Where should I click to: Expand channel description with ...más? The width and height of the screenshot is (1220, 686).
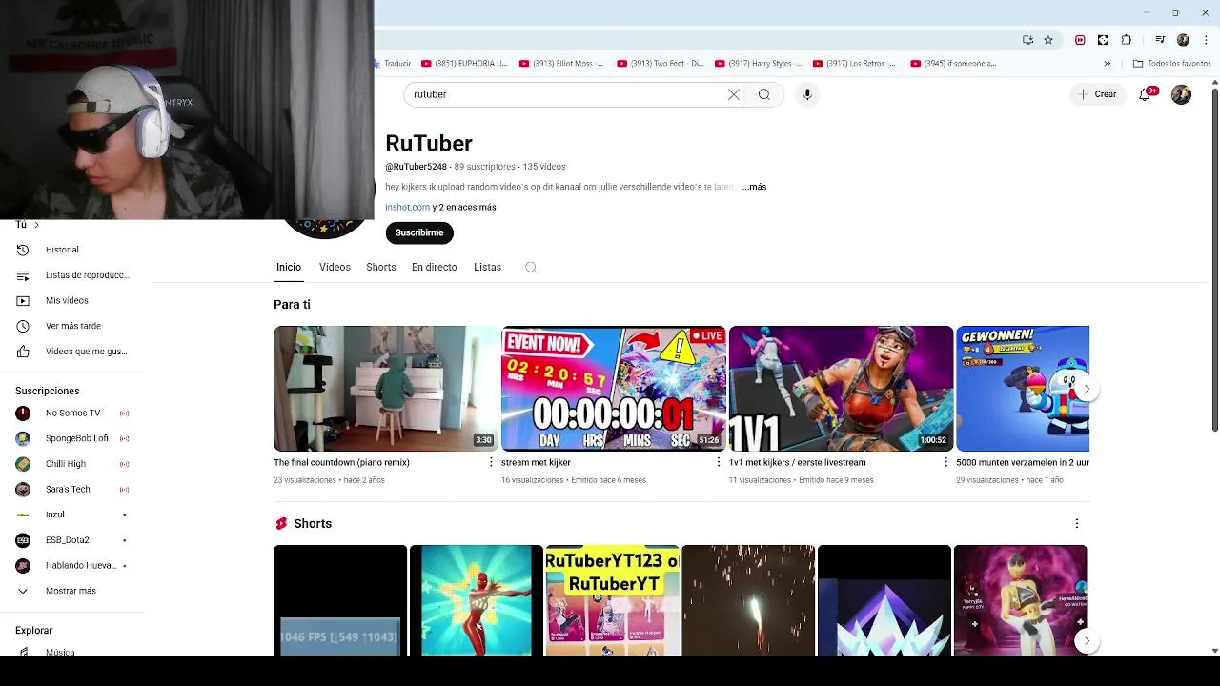(x=755, y=187)
